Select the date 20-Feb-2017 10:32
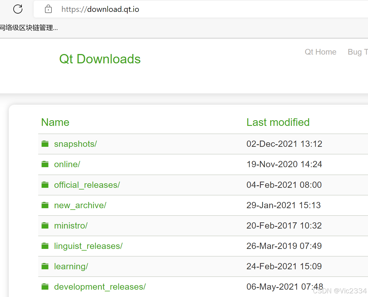Image resolution: width=368 pixels, height=297 pixels. tap(284, 226)
